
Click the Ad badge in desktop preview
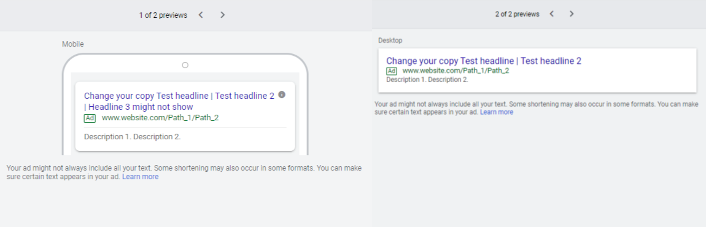point(392,71)
